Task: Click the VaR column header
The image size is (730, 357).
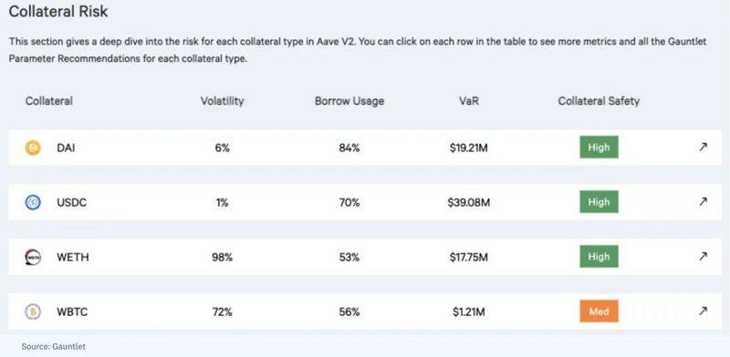Action: tap(468, 101)
